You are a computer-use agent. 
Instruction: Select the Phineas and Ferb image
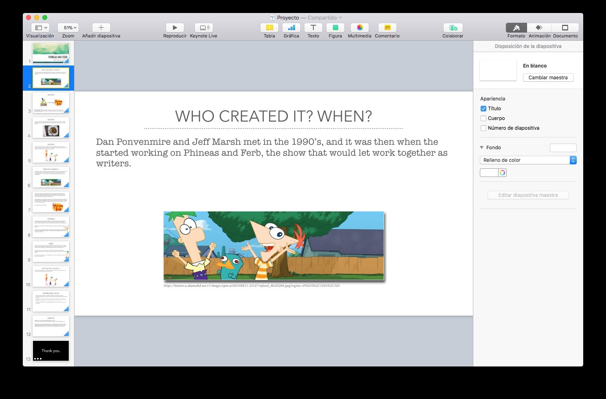(x=273, y=246)
